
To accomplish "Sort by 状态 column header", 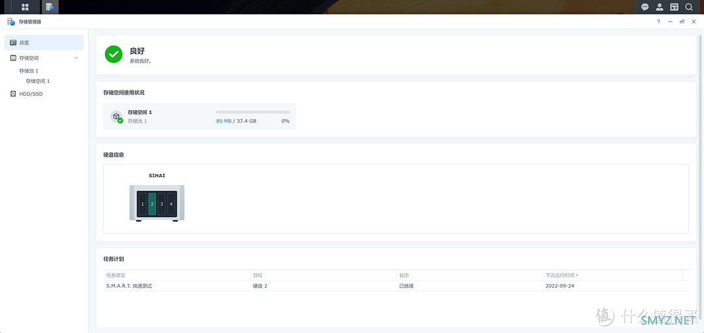I will [469, 275].
